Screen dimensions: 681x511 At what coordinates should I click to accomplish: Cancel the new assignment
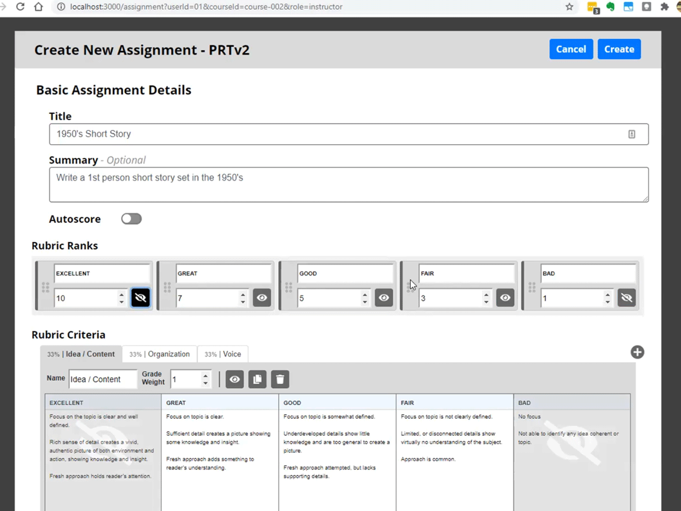coord(571,49)
